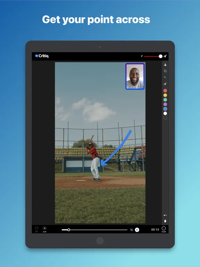Pick the blue color swatch
The height and width of the screenshot is (267, 200).
tap(165, 109)
